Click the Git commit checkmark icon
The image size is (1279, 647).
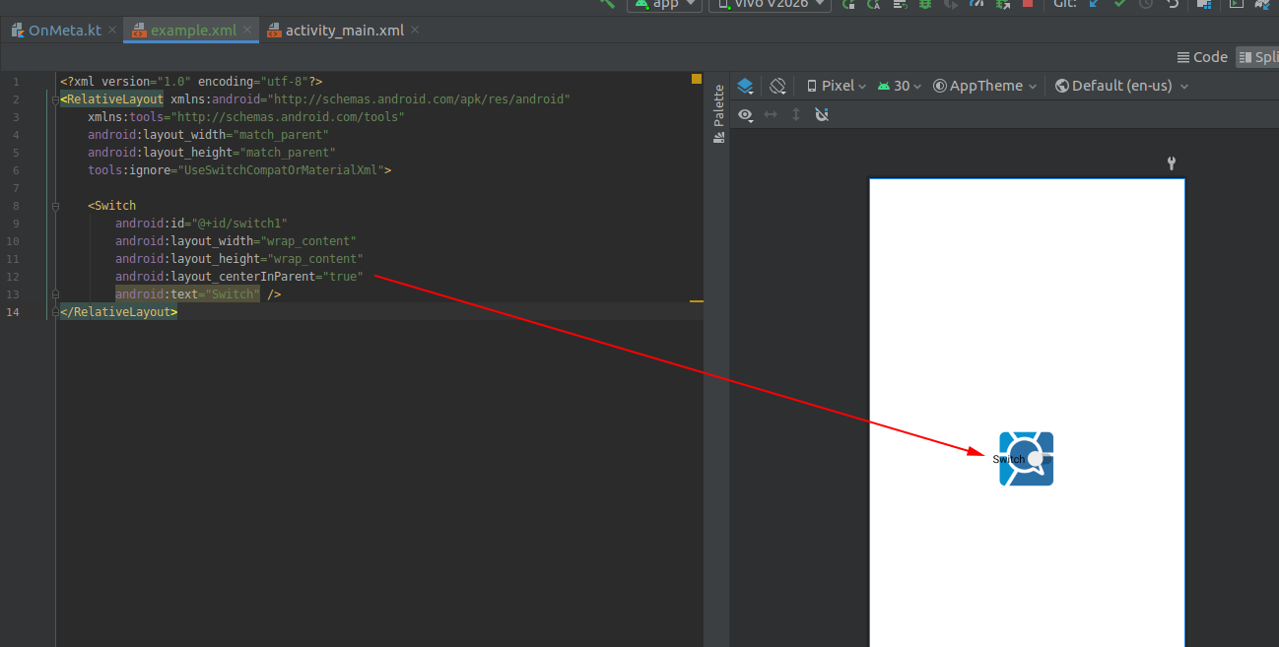1120,4
